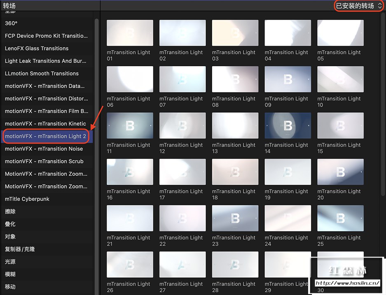Select motionVFX mTransition Distortion category

(x=47, y=99)
